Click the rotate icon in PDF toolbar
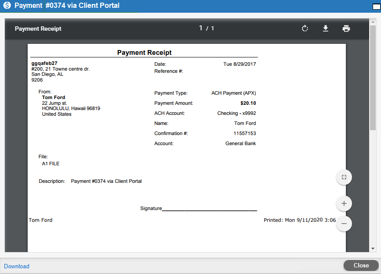 click(x=305, y=28)
